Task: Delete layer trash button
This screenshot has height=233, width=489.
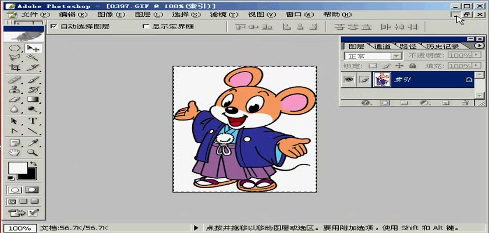Action: [465, 103]
